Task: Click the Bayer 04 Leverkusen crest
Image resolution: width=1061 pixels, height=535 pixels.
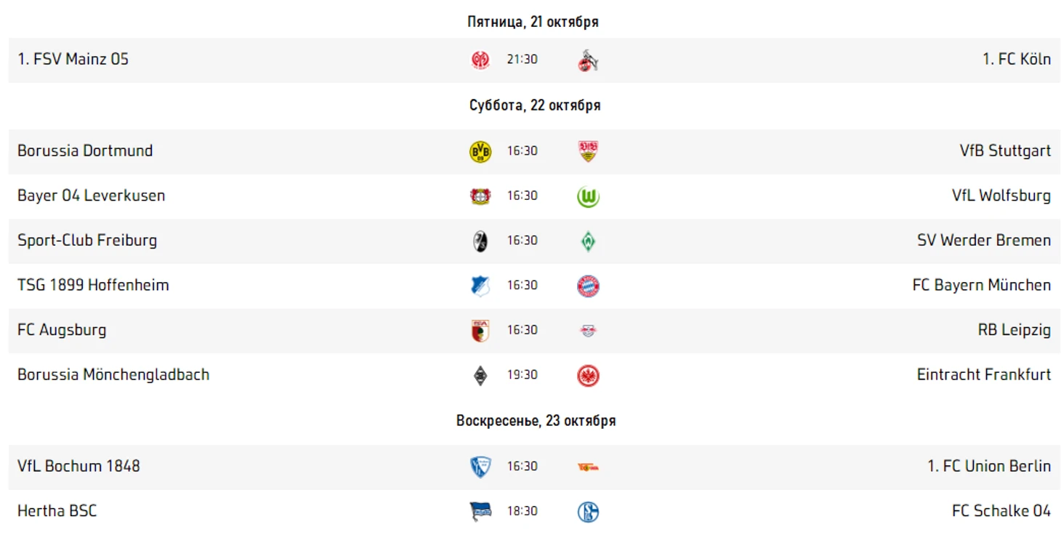Action: point(480,196)
